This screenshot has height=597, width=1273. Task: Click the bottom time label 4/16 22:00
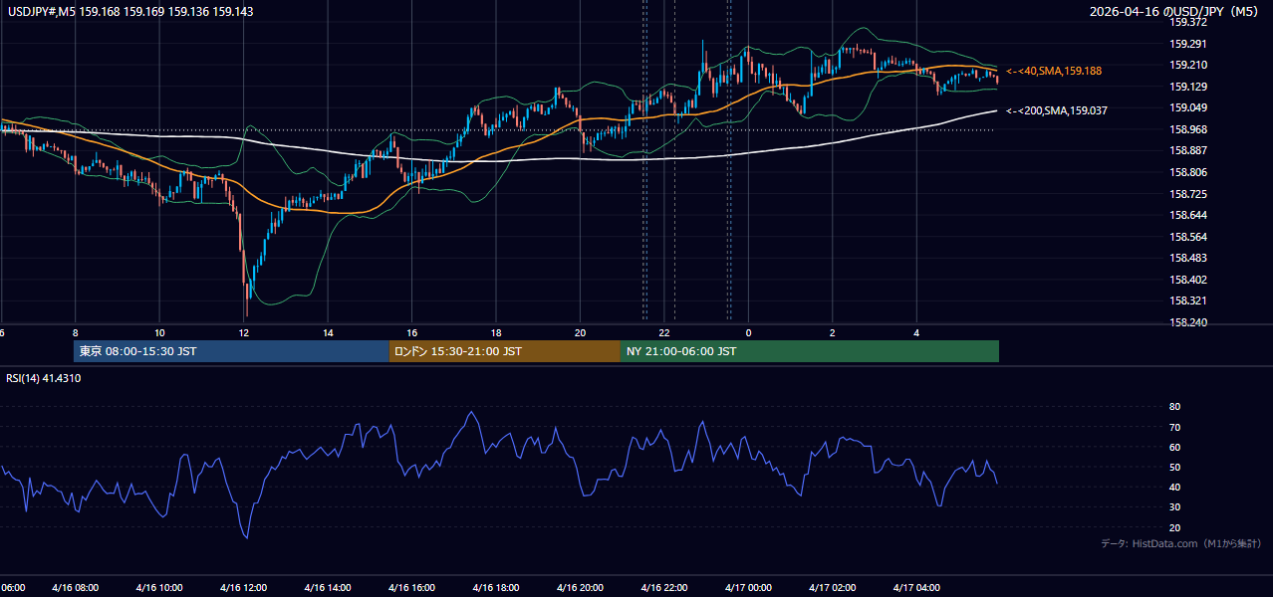664,588
